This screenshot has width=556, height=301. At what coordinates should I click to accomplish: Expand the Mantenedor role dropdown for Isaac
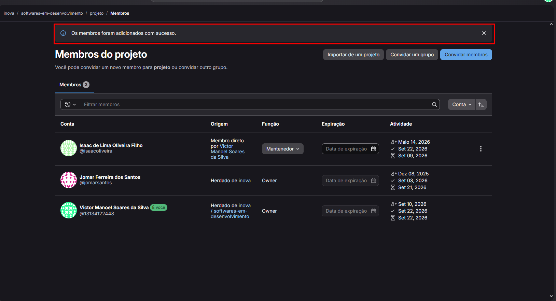(x=283, y=149)
